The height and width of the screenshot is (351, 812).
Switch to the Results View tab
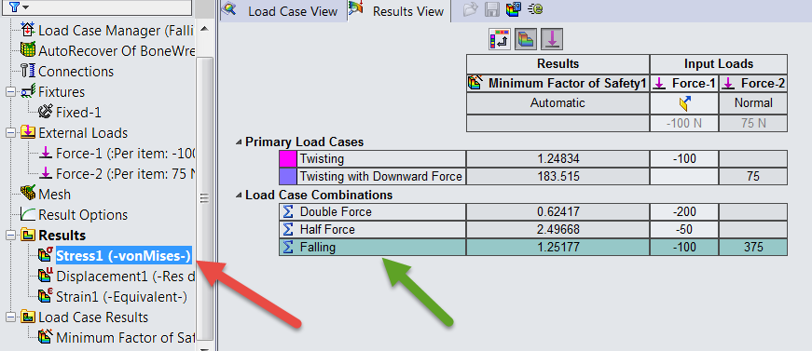[x=397, y=11]
